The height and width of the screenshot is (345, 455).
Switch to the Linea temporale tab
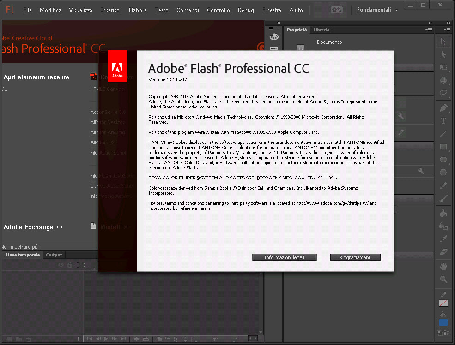pos(23,255)
